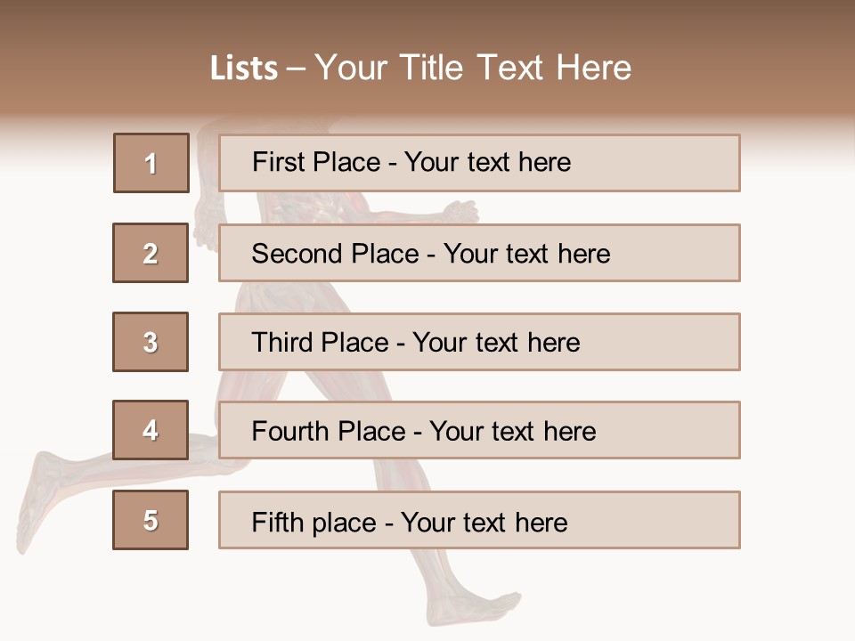Select the number 4 box
The image size is (855, 641).
pos(151,430)
